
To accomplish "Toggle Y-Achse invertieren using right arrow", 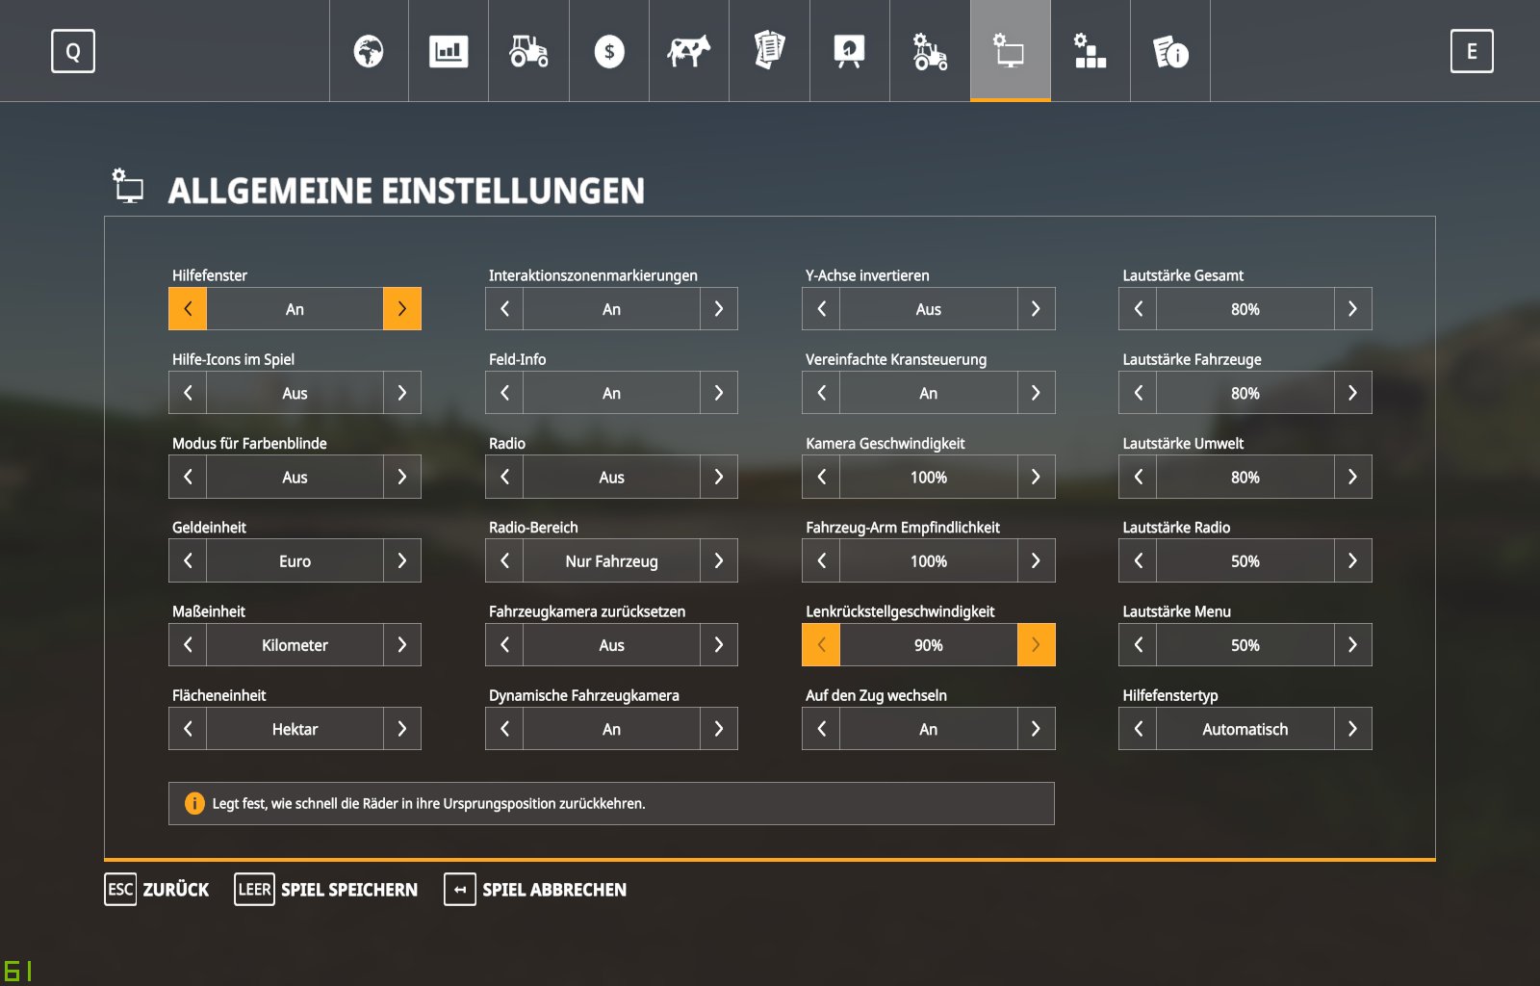I will click(1036, 309).
